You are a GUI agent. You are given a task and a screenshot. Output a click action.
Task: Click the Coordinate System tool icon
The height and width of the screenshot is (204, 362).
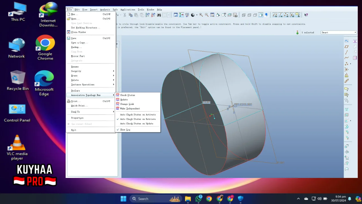coord(346,69)
